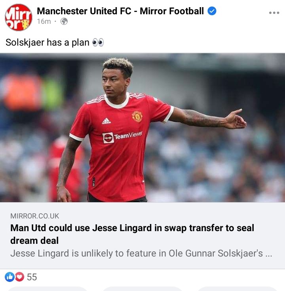Click the Manchester United crest on the shirt
This screenshot has width=285, height=291.
137,117
